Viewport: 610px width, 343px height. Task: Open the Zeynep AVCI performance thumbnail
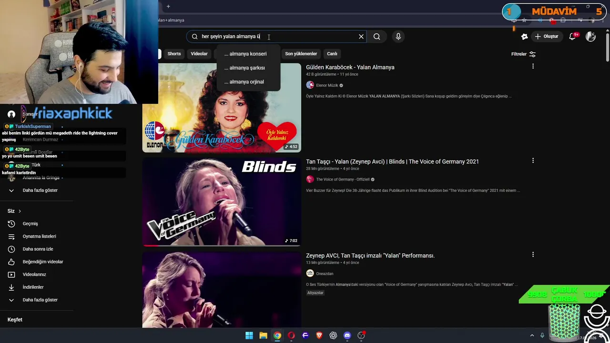pyautogui.click(x=222, y=290)
